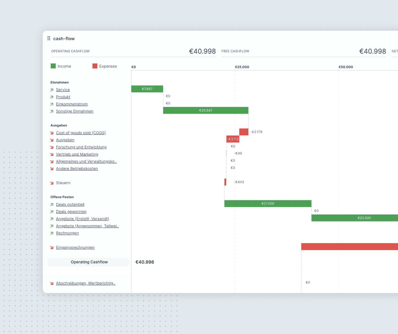Click the red arrow beside Abschreibungen
398x334 pixels.
[x=52, y=283]
